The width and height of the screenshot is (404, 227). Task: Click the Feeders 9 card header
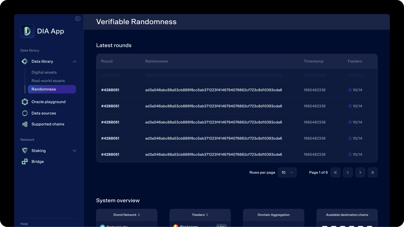[200, 215]
